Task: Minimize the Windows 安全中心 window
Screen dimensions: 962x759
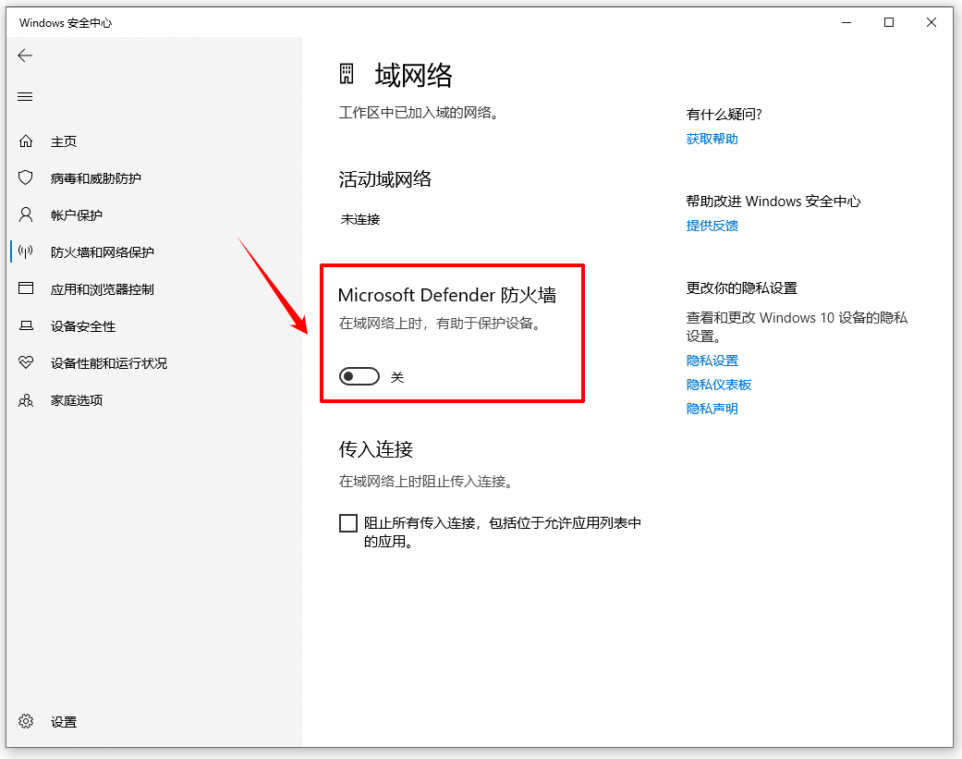Action: pos(846,23)
